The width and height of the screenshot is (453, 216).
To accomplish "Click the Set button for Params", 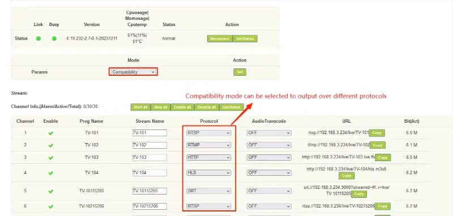I will 240,72.
